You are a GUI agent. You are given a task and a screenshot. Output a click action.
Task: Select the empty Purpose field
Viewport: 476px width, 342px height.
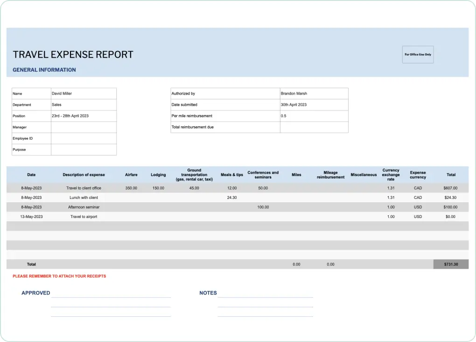coord(83,150)
